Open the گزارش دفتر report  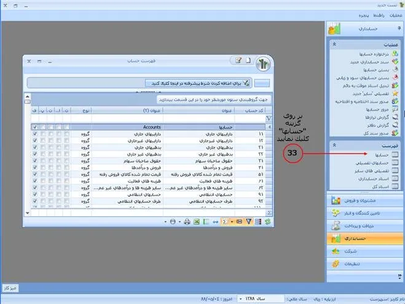(378, 125)
